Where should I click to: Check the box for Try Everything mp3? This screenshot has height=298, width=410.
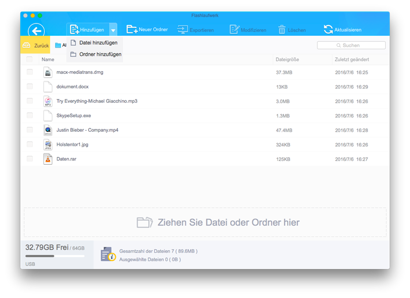click(30, 101)
